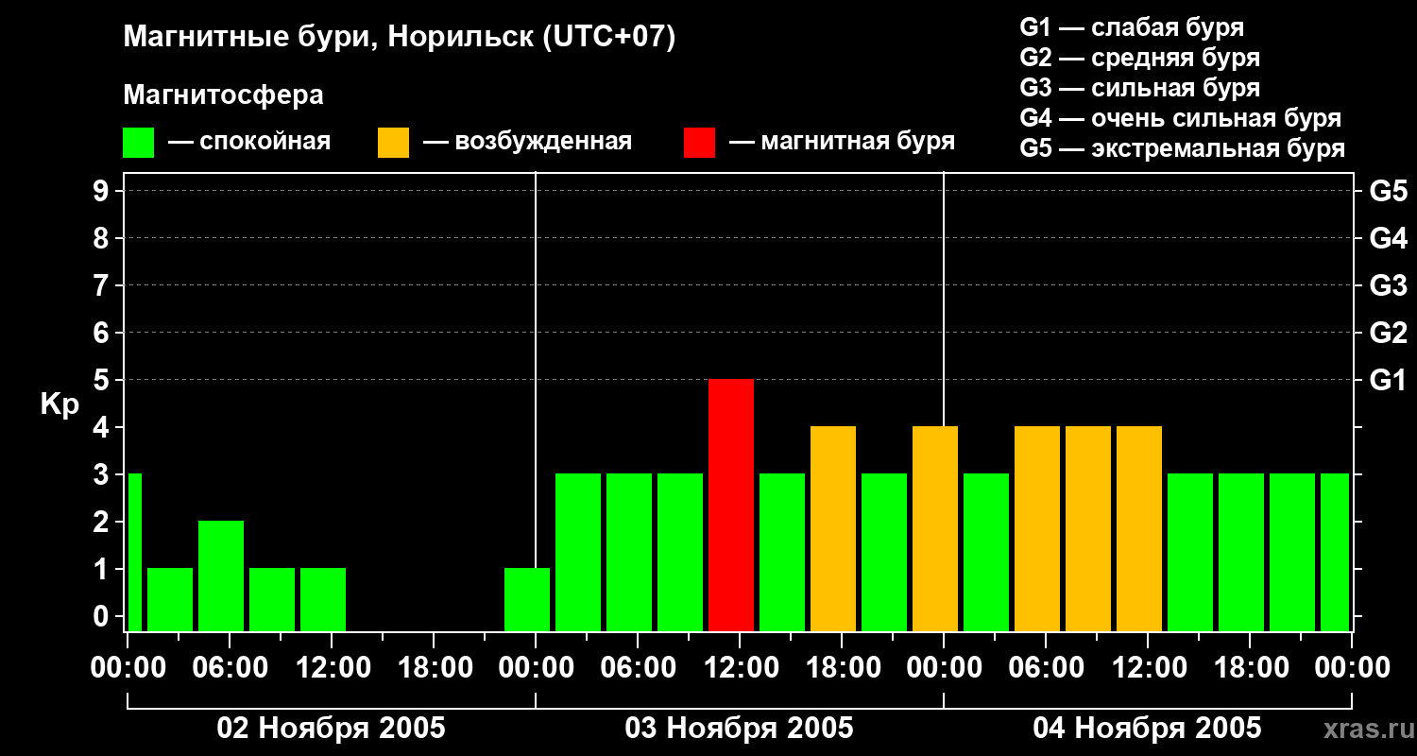Viewport: 1417px width, 756px height.
Task: Click the 'G4 — очень сильная буря' line
Action: pyautogui.click(x=1181, y=118)
